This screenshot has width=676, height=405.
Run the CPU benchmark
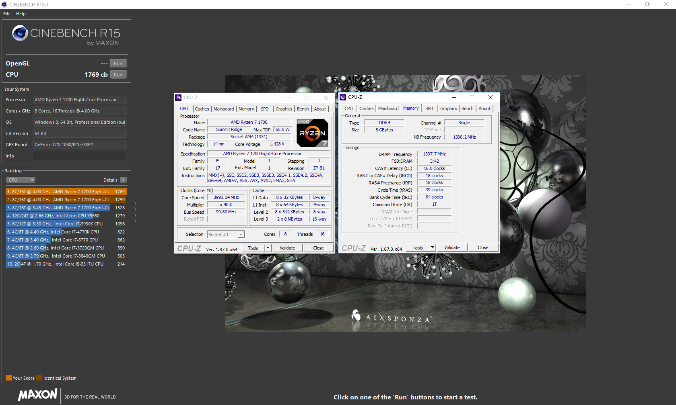point(118,75)
